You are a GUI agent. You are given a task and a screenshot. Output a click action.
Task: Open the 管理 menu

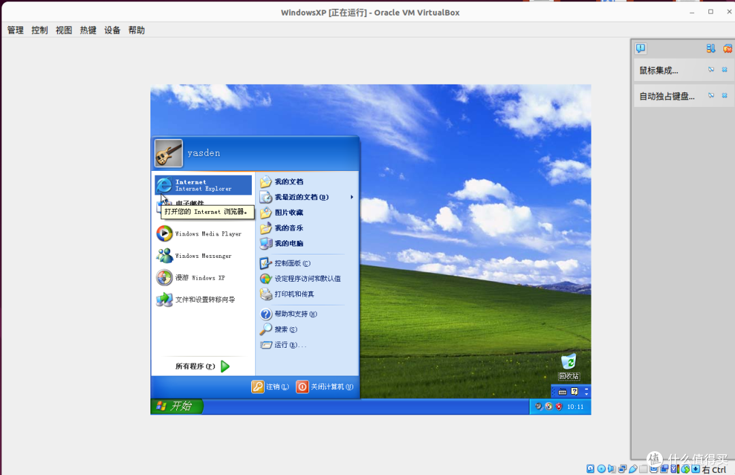pyautogui.click(x=16, y=30)
